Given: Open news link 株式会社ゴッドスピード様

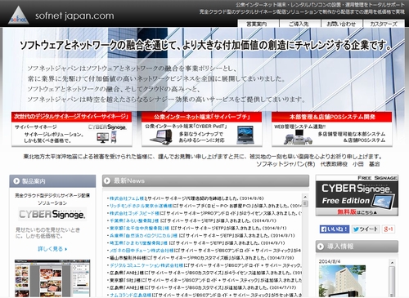Looking at the screenshot, I should 134,213.
